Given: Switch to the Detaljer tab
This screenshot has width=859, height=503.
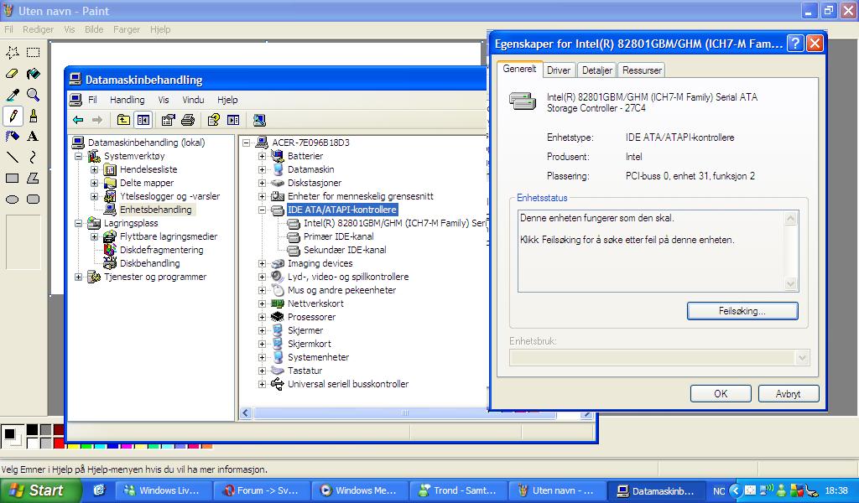Looking at the screenshot, I should pyautogui.click(x=596, y=70).
